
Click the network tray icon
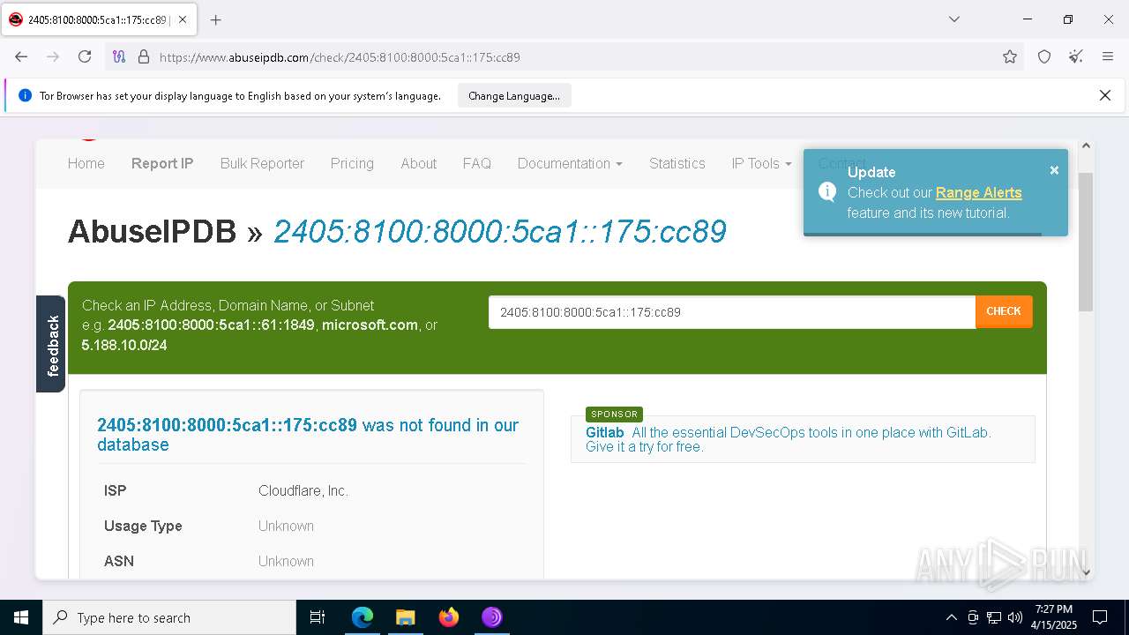coord(994,617)
